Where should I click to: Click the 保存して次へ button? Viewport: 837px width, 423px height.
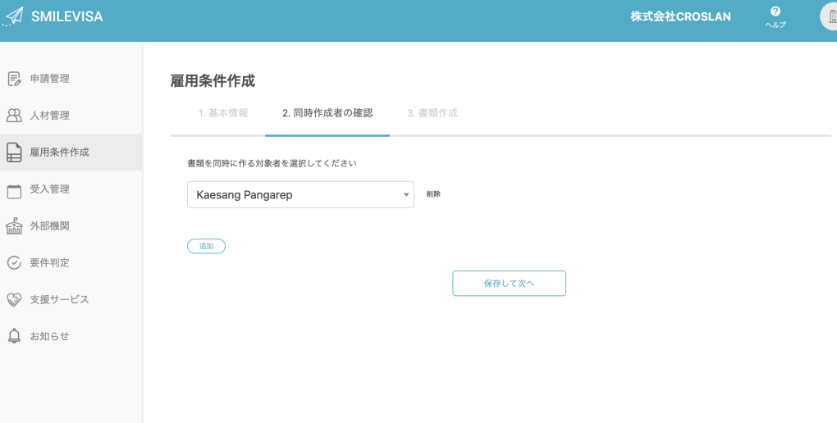[510, 284]
